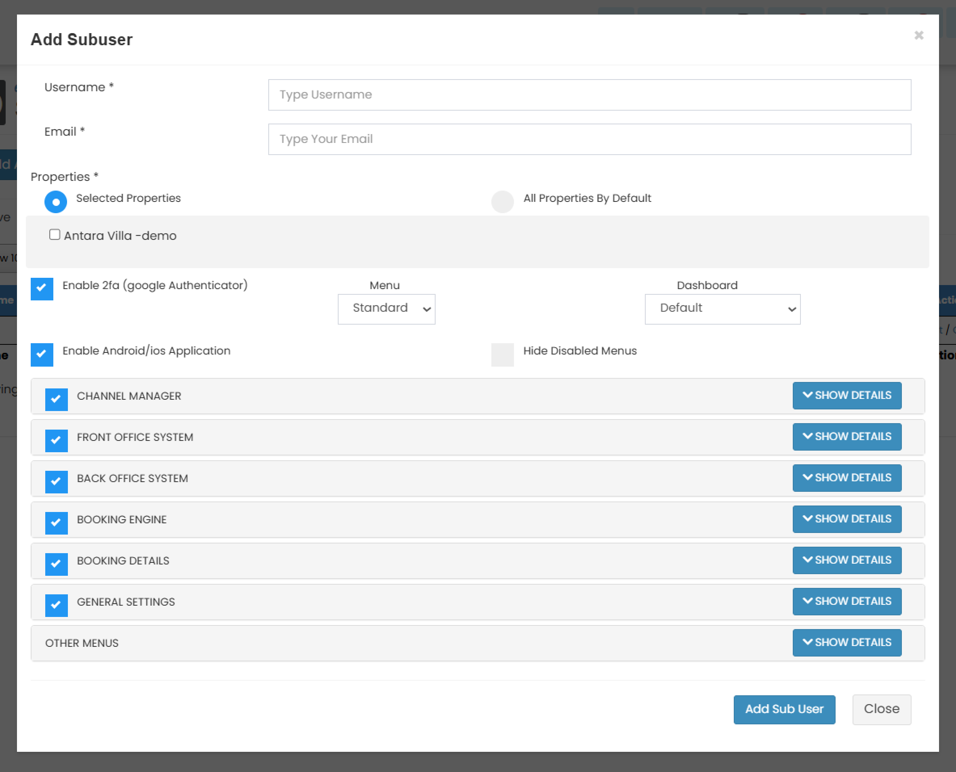
Task: Click the Email input field
Action: (589, 139)
